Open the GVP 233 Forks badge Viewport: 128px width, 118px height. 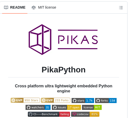(56, 100)
